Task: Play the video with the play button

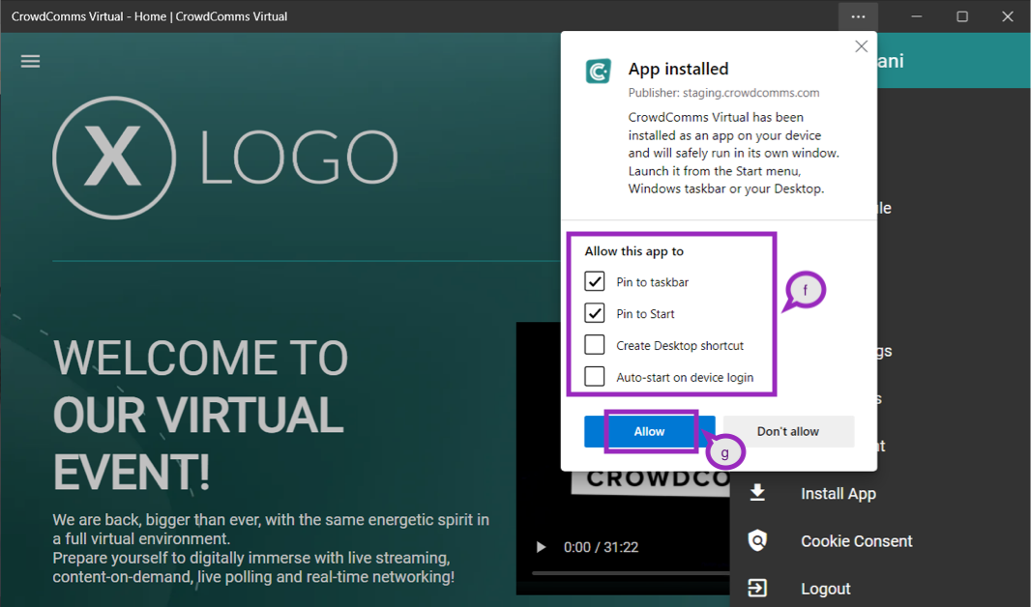Action: [x=541, y=547]
